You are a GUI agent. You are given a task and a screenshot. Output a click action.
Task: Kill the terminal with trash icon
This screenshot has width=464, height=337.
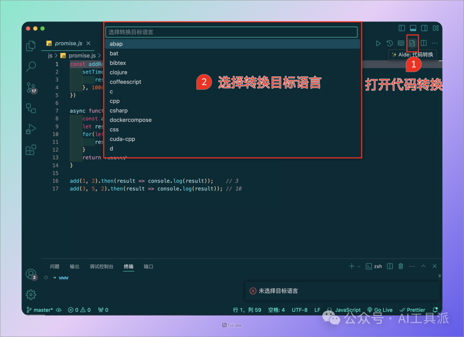tap(401, 266)
